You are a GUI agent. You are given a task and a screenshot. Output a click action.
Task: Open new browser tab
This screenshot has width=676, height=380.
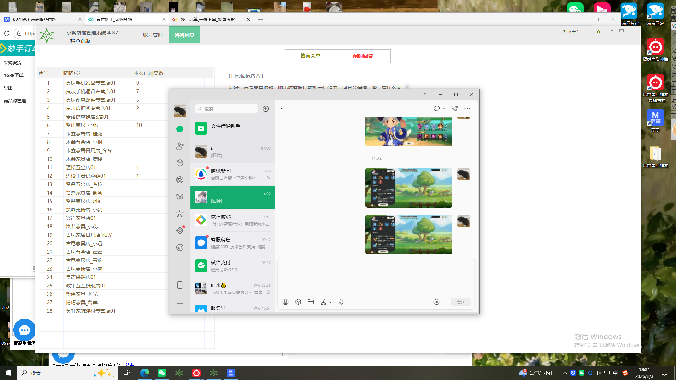261,19
